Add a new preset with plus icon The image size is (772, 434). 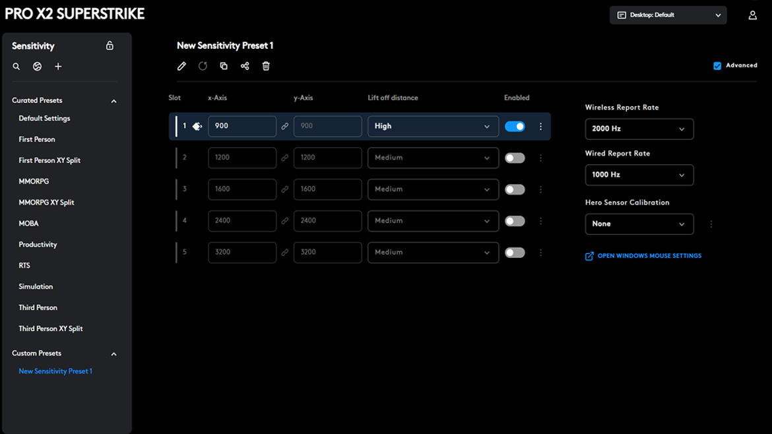tap(58, 67)
